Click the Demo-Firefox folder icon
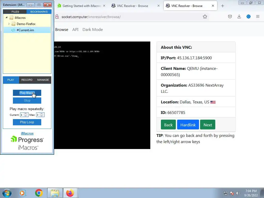 coord(13,24)
